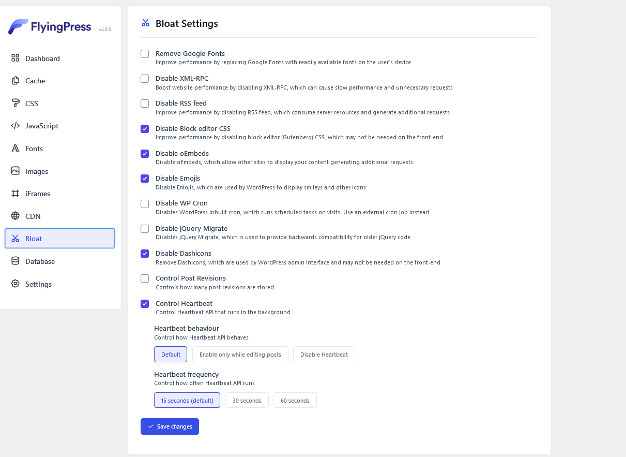The image size is (626, 457).
Task: Save changes to bloat settings
Action: 170,426
